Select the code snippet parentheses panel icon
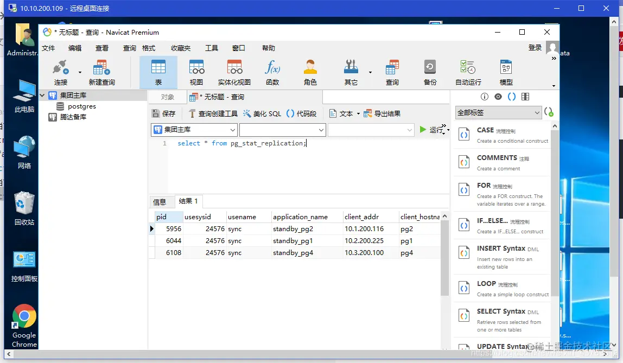The height and width of the screenshot is (363, 623). pos(512,97)
